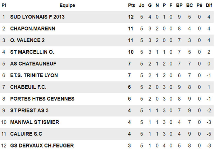
Task: Click the Jo column header
Action: pyautogui.click(x=141, y=5)
